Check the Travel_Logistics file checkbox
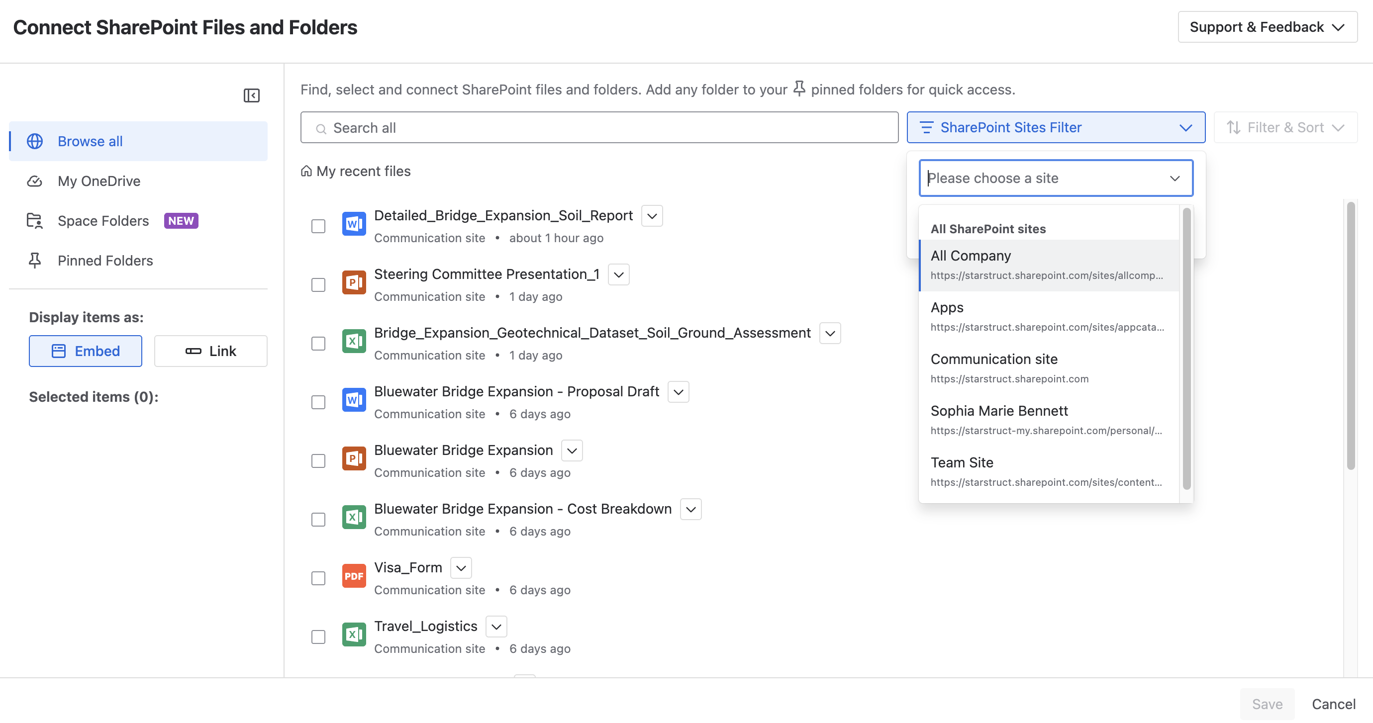This screenshot has height=723, width=1373. point(318,636)
